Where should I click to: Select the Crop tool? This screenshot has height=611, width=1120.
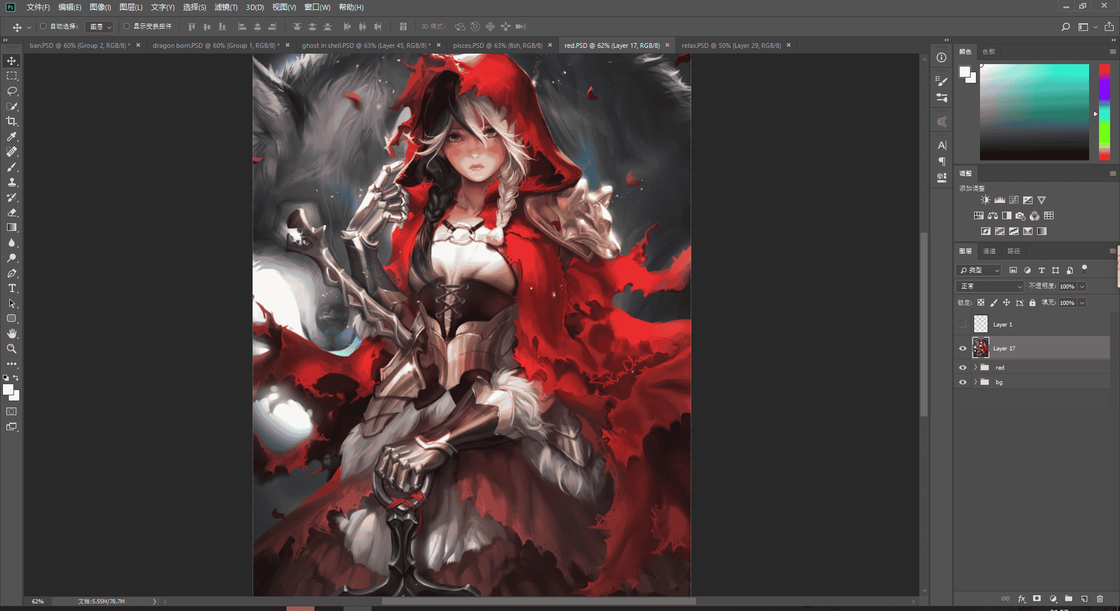click(12, 121)
